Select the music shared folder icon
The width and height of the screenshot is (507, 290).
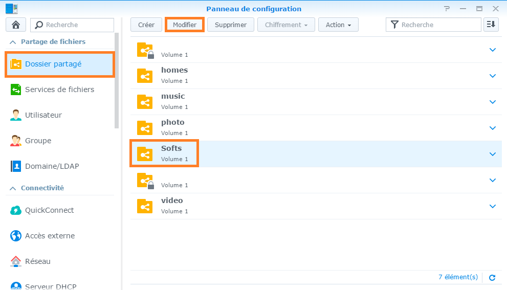(145, 101)
